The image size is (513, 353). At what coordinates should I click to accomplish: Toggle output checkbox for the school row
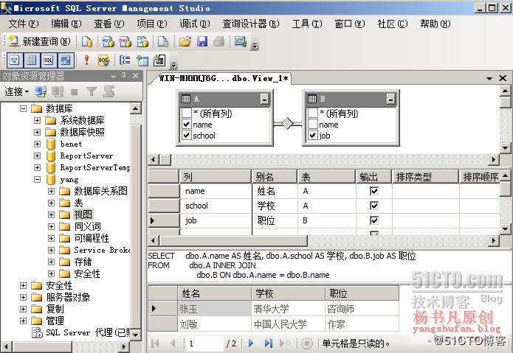pos(374,206)
